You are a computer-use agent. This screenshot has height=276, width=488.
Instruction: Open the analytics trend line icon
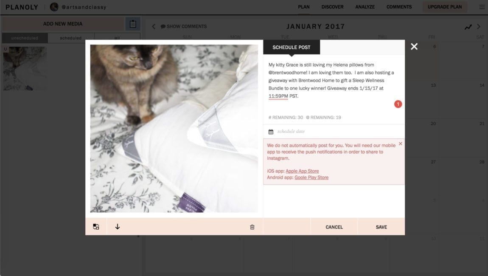[468, 27]
